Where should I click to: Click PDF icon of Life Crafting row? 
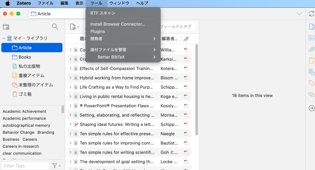(x=186, y=87)
